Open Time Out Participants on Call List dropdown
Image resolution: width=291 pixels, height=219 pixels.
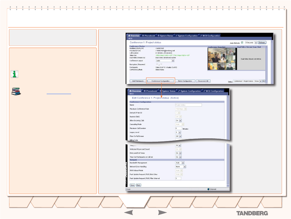pyautogui.click(x=178, y=157)
